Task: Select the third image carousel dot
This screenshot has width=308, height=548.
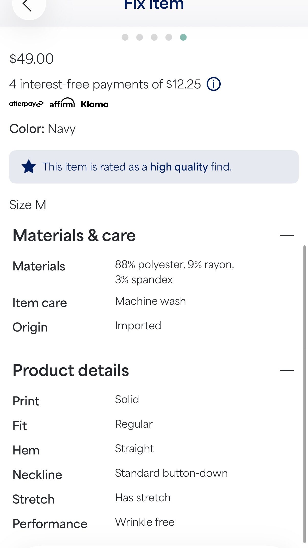Action: click(154, 37)
